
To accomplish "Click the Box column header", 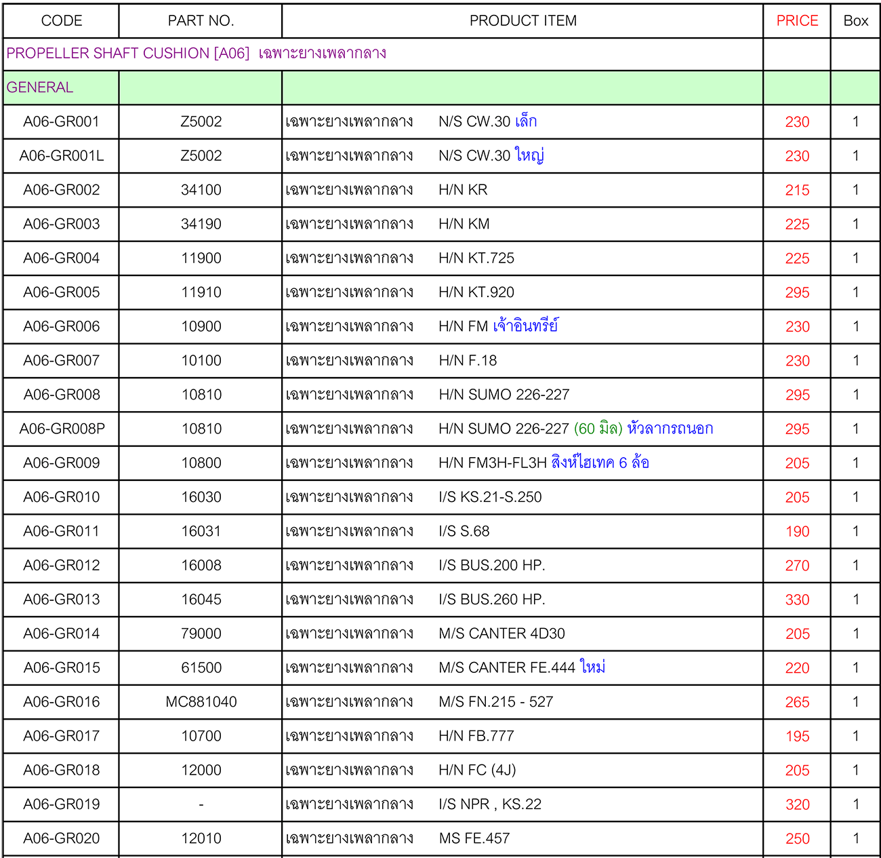I will [x=855, y=21].
